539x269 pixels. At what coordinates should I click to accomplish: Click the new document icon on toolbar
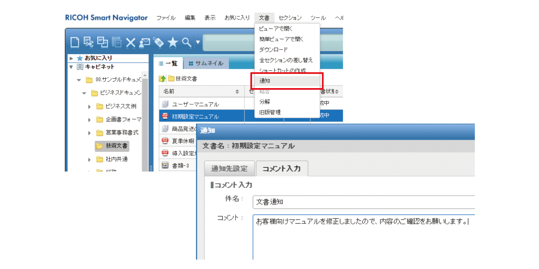[x=75, y=42]
